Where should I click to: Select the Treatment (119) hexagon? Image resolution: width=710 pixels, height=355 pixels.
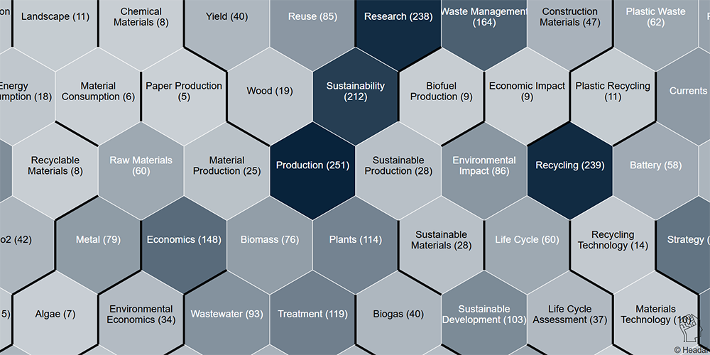pyautogui.click(x=312, y=315)
